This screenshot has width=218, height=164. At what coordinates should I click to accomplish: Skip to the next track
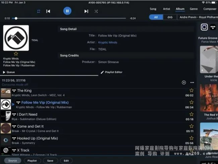click(86, 11)
